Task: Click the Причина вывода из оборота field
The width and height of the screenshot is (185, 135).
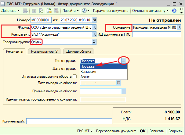Action: click(101, 91)
